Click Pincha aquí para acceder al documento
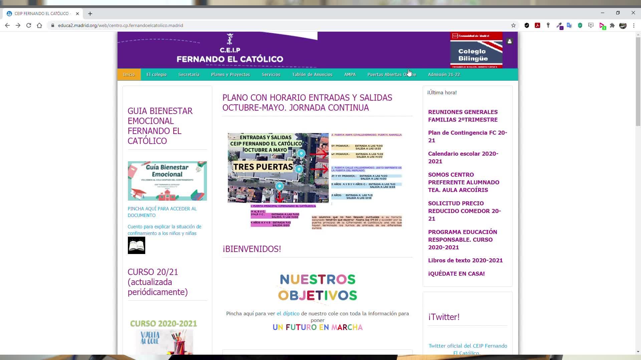This screenshot has width=641, height=360. pyautogui.click(x=162, y=212)
